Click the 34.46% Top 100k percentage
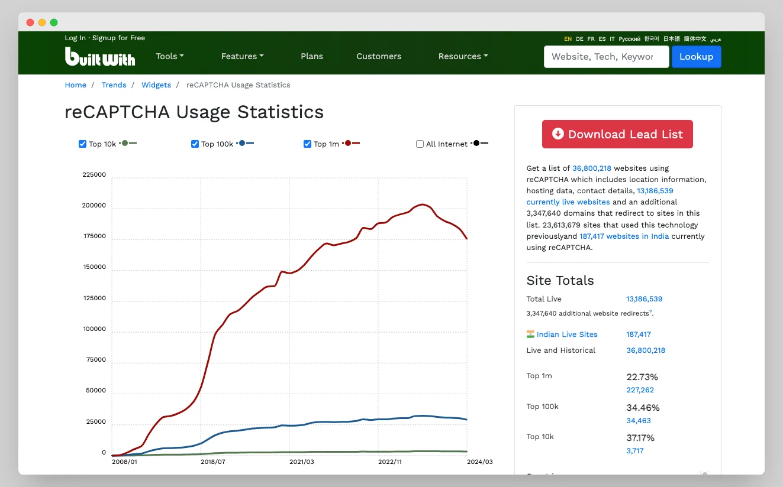 (x=643, y=408)
